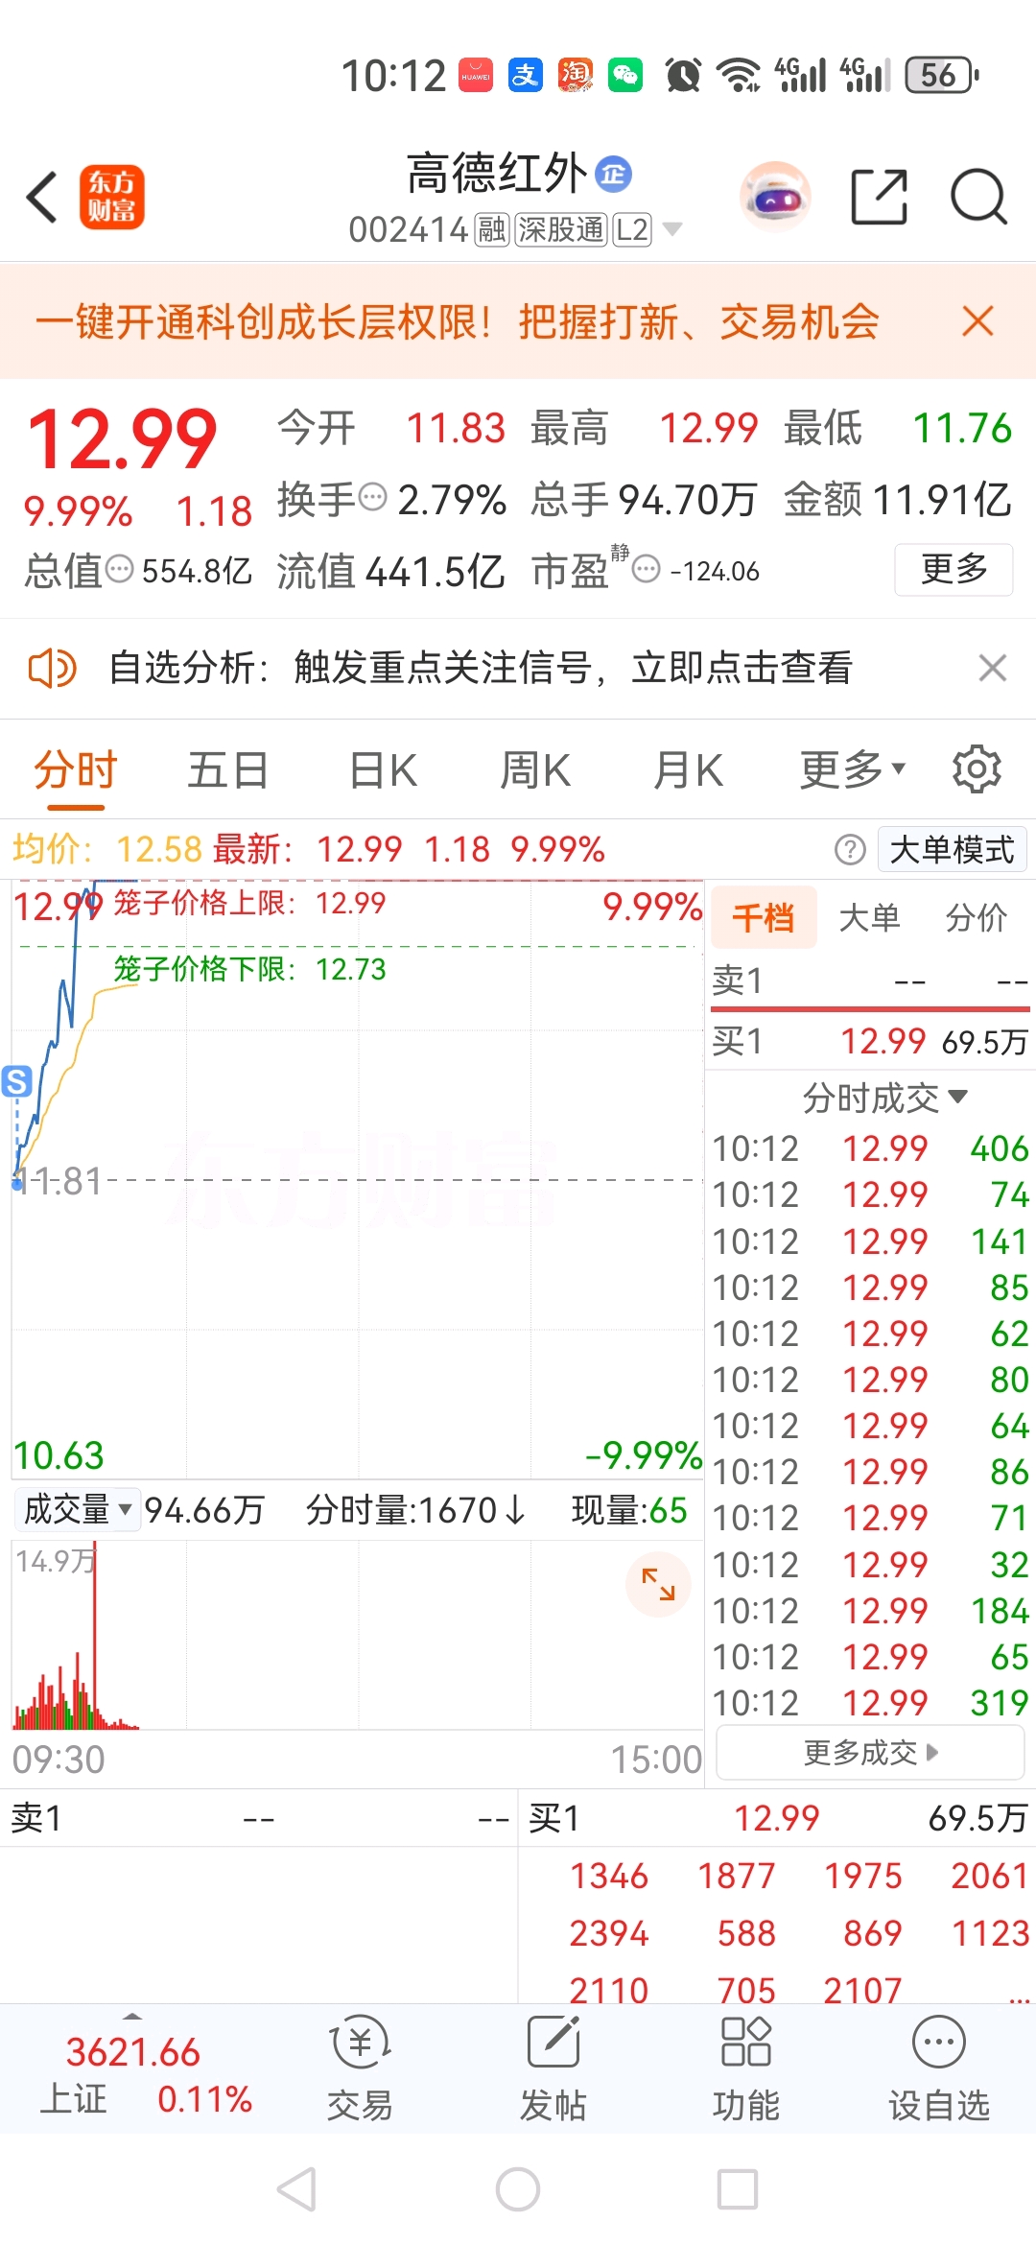Tap the 更多 quote details button
The height and width of the screenshot is (2245, 1036).
pos(954,569)
